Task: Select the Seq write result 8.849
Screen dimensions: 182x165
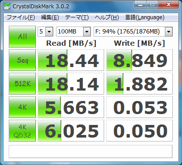Action: tap(140, 60)
